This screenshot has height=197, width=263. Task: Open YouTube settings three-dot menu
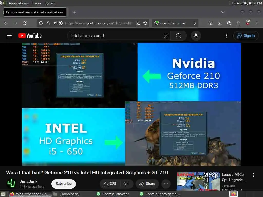[x=226, y=36]
